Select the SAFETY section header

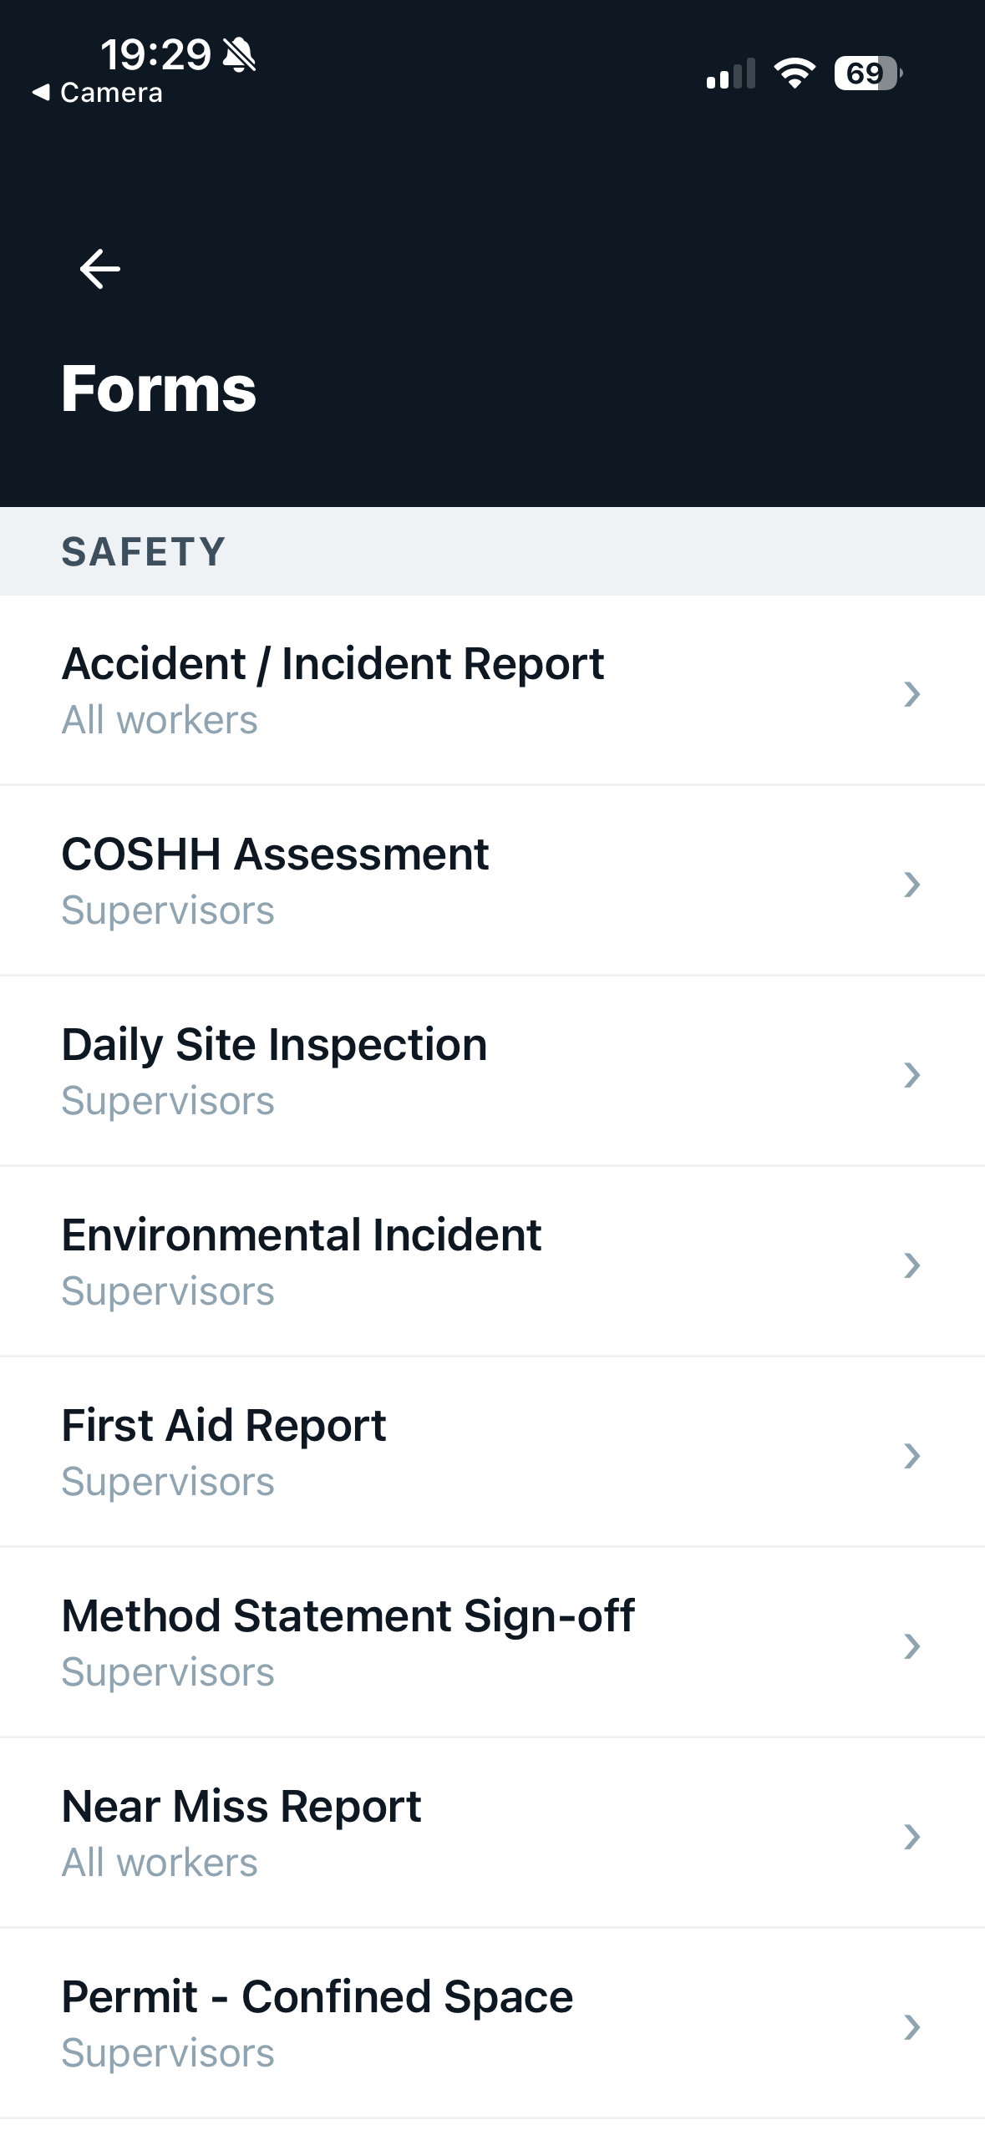tap(144, 550)
